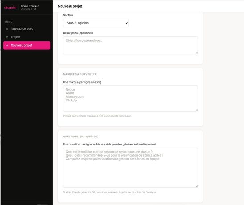The width and height of the screenshot is (244, 205).
Task: Click the 'Si vide, Claude générera' hint text
Action: click(110, 192)
